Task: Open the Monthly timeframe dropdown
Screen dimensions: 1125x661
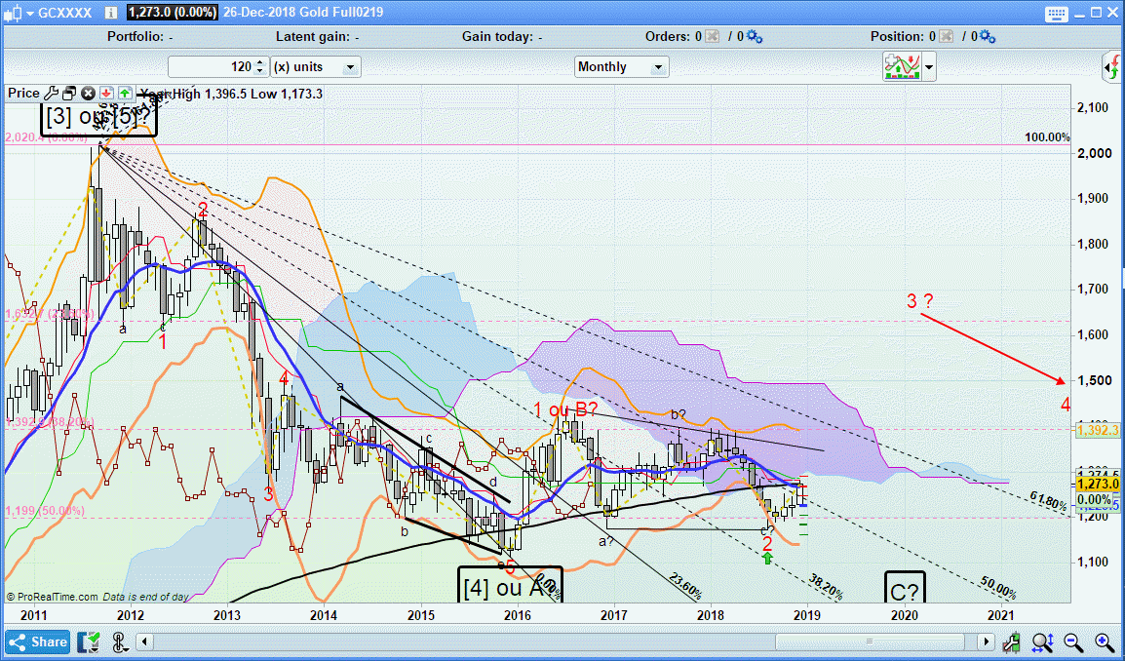Action: (621, 66)
